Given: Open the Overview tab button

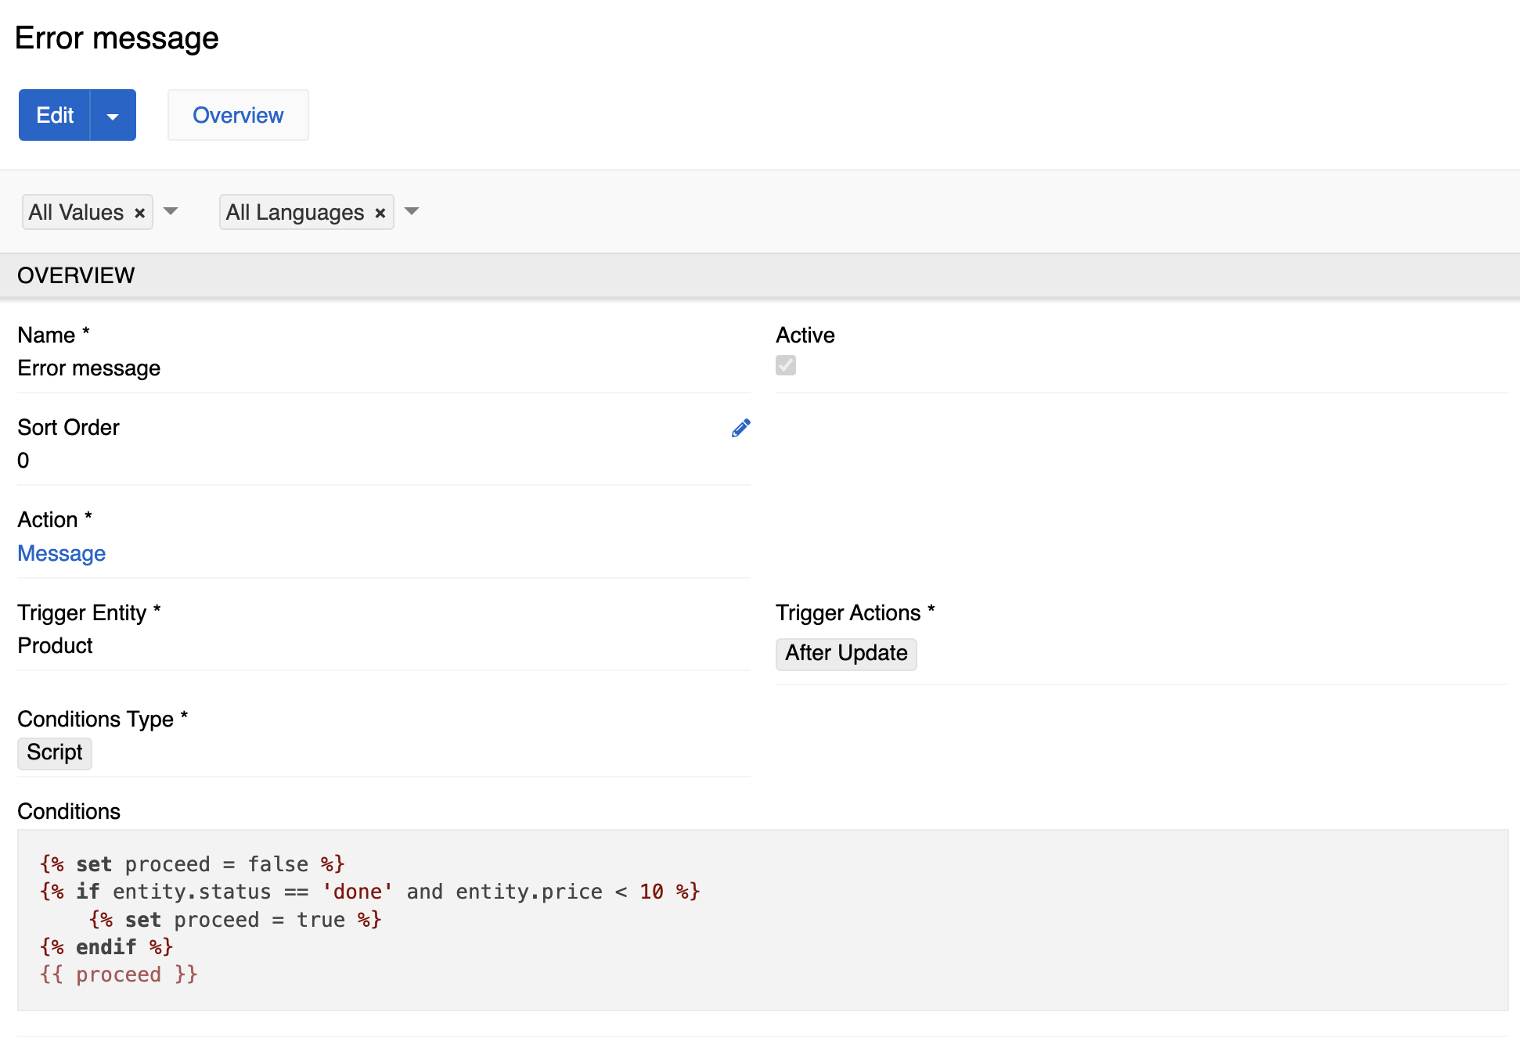Looking at the screenshot, I should click(x=238, y=116).
